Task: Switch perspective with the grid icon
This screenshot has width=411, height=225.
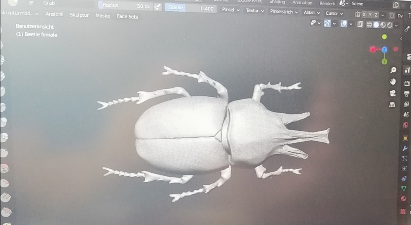Action: pyautogui.click(x=392, y=105)
